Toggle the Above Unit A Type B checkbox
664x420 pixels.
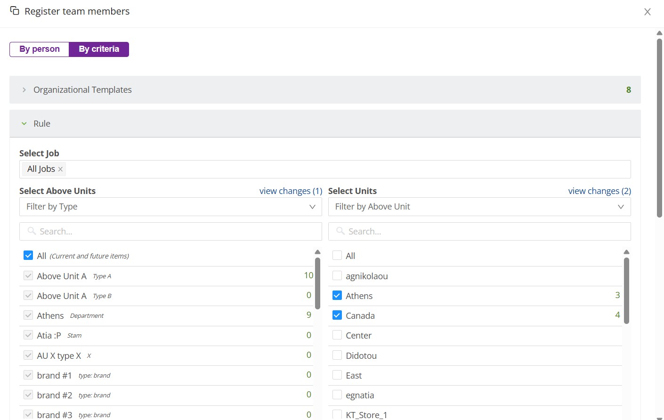[x=28, y=295]
